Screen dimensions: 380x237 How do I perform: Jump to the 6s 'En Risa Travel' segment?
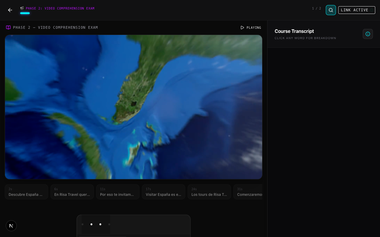point(72,192)
